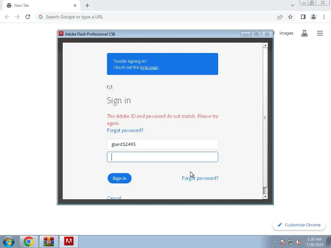
Task: Click the gray Adobe logo above Sign in
Action: [110, 87]
